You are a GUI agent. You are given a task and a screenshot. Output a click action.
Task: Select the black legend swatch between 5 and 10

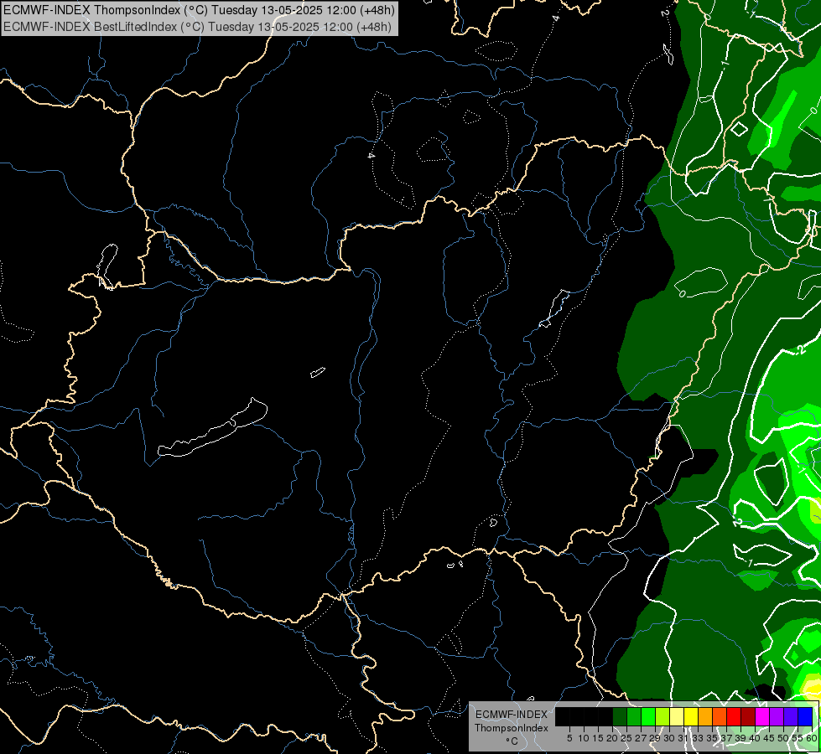(576, 716)
